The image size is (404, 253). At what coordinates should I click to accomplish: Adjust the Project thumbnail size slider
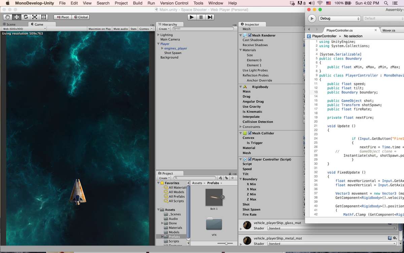click(x=227, y=243)
